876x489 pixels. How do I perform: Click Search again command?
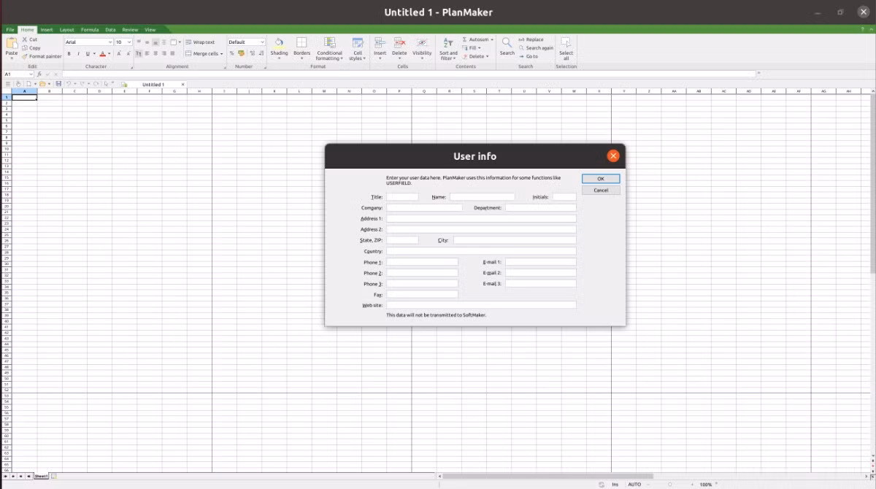coord(537,48)
